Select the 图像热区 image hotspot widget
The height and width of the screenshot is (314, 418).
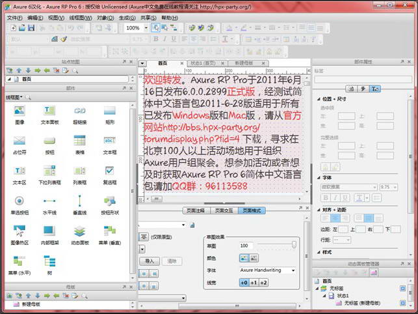pos(20,235)
